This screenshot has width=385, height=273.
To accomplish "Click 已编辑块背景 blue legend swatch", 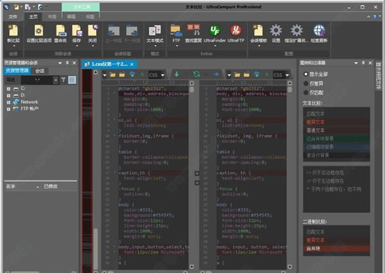I will pos(336,147).
